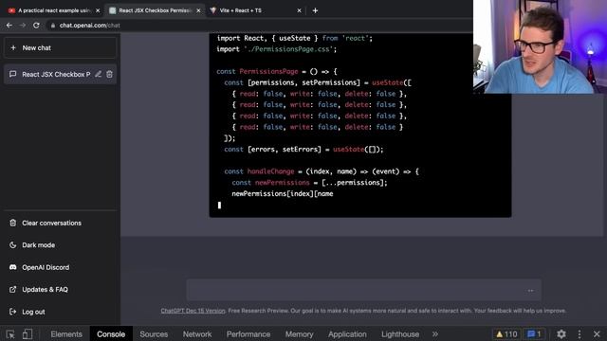Screen dimensions: 607x341
Task: Click the Dark mode moon icon
Action: [12, 245]
